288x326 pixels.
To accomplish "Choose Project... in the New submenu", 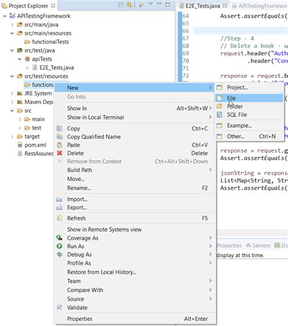I will click(x=249, y=88).
